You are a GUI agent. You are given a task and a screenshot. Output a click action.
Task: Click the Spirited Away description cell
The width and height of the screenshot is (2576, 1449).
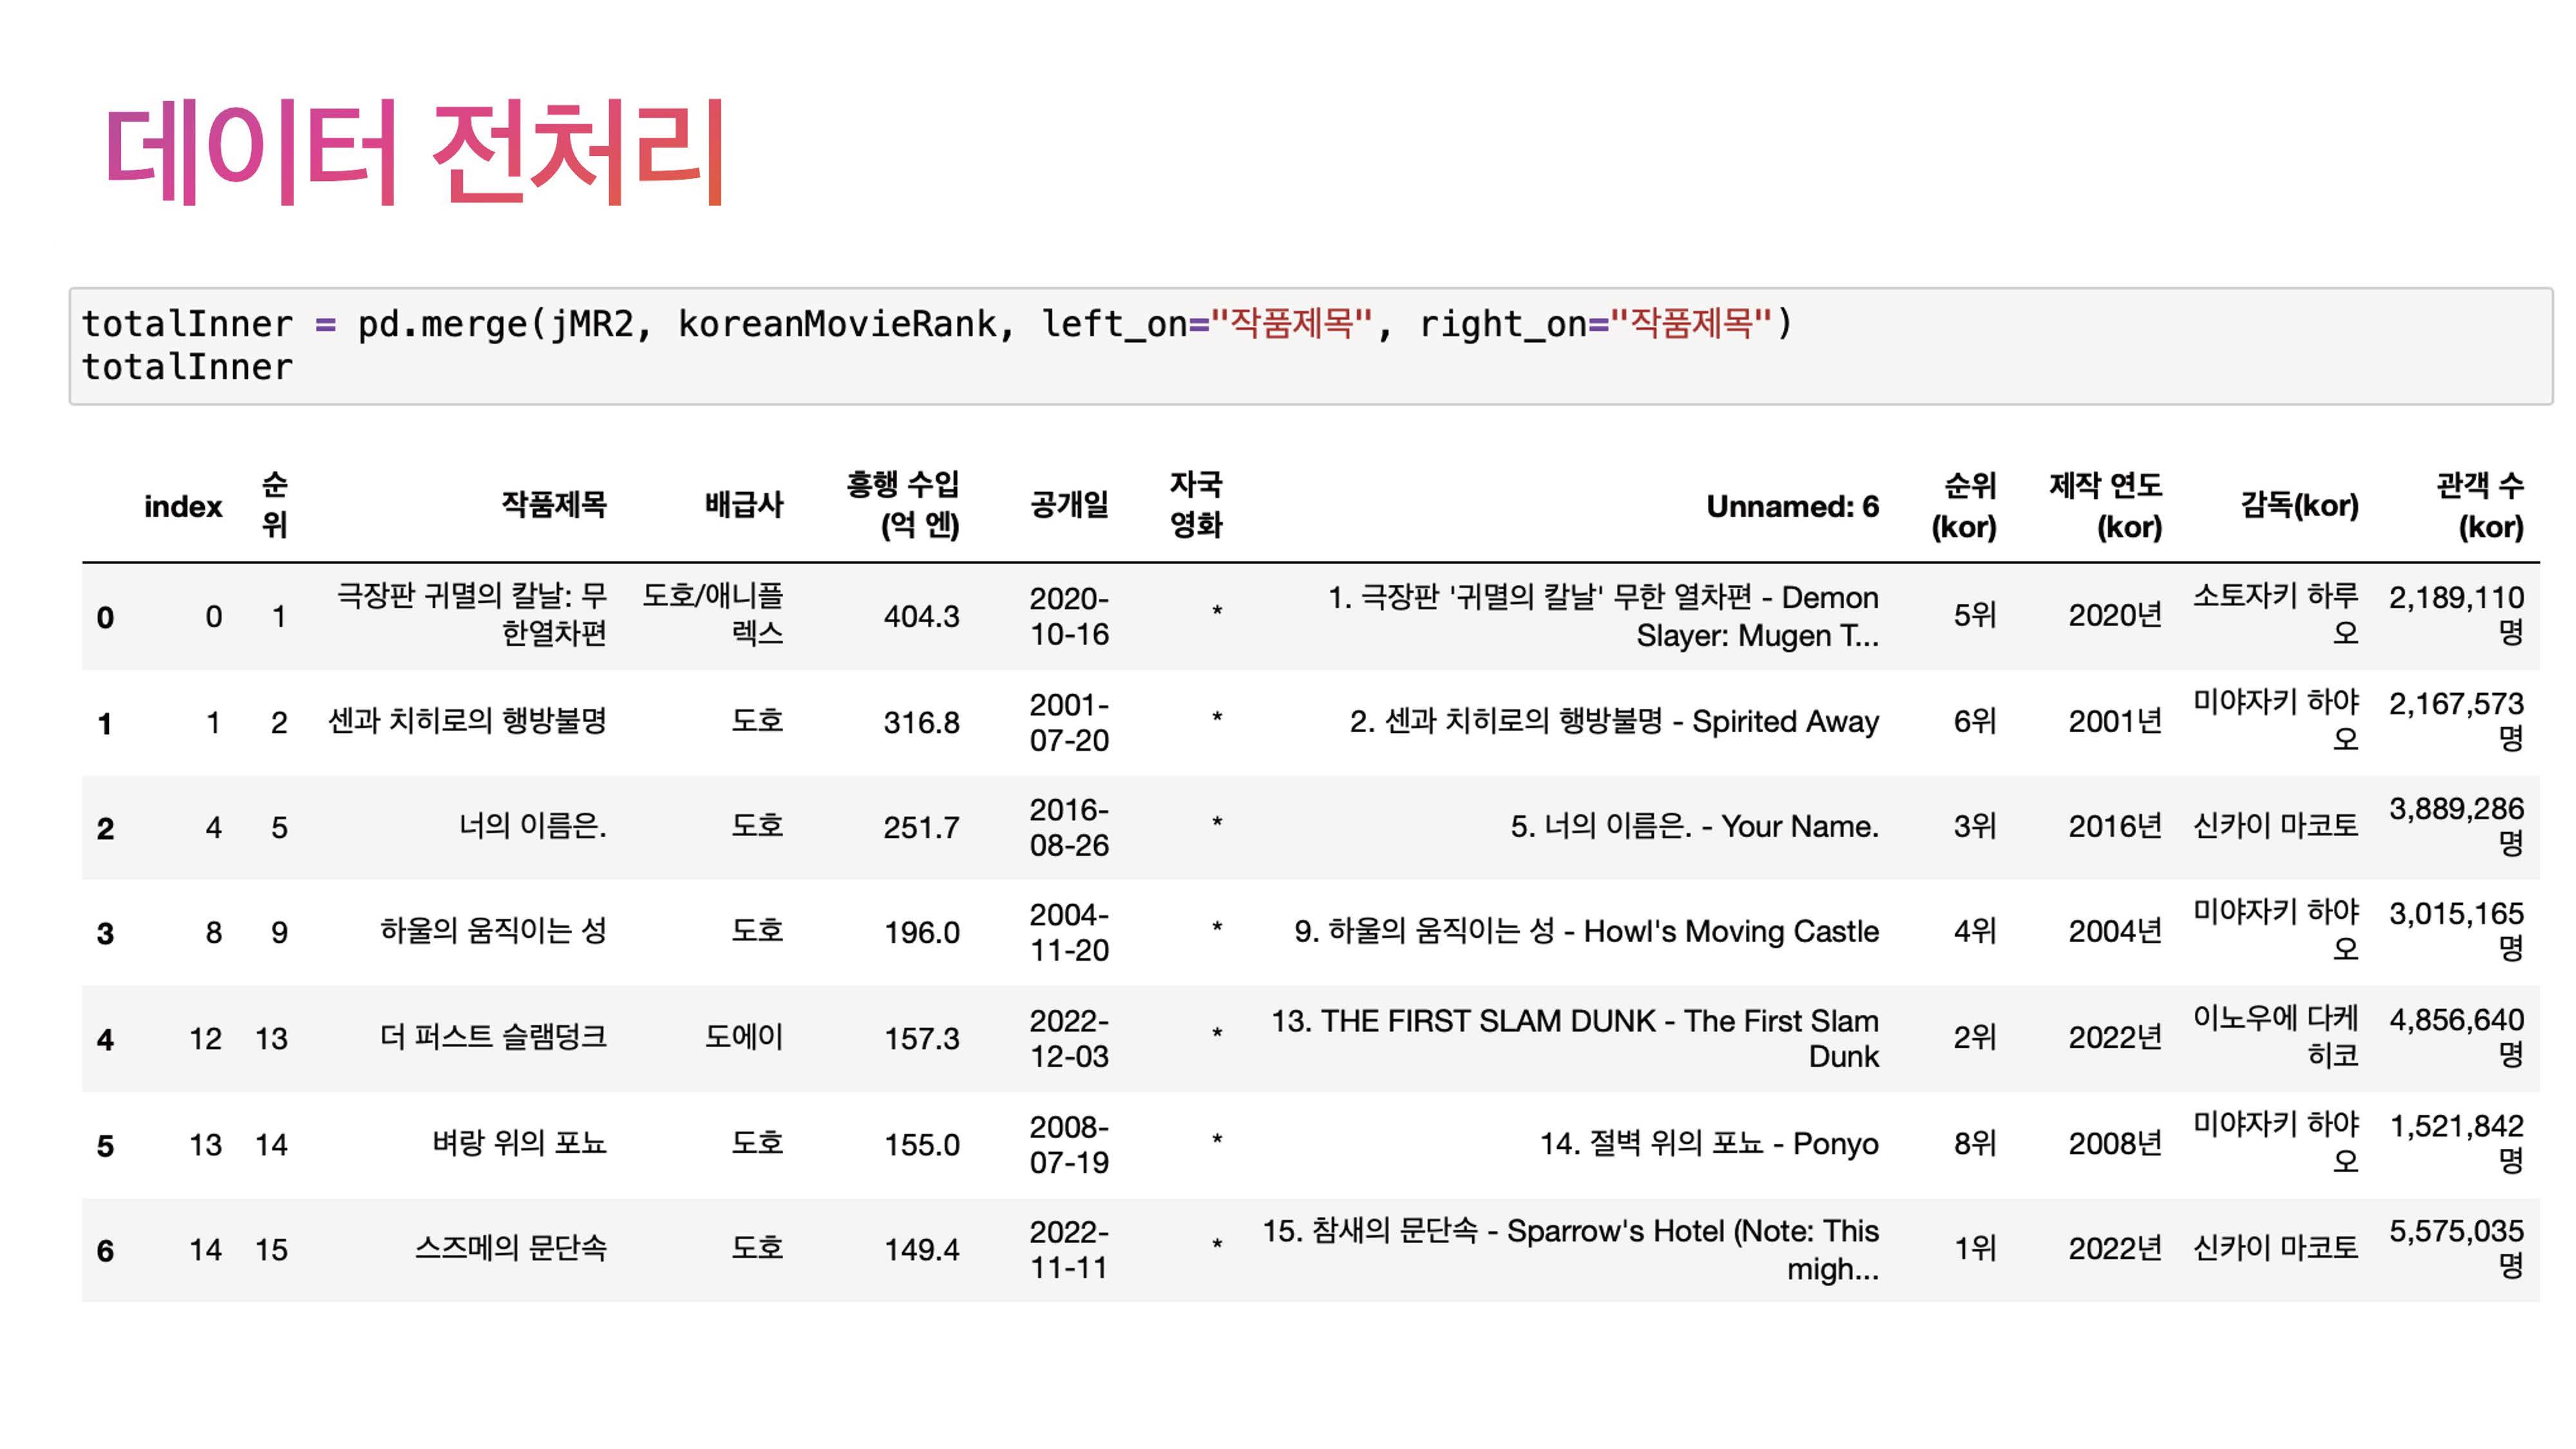pos(1613,722)
